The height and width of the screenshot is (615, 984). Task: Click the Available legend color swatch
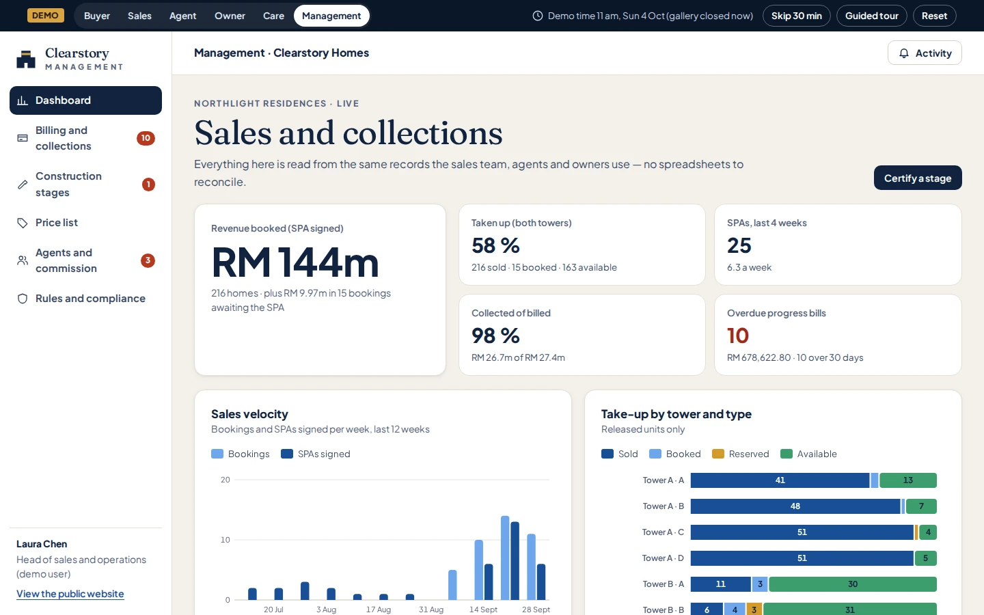pos(786,454)
